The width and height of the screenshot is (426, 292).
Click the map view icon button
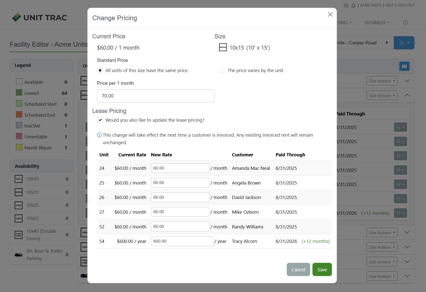(x=404, y=66)
